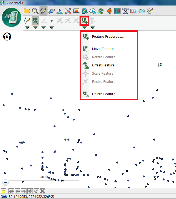176x199 pixels.
Task: Click the double right arrow (last) button
Action: coord(30,191)
